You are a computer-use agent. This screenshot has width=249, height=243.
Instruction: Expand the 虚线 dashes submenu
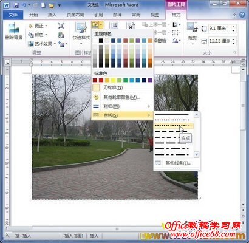tap(122, 115)
